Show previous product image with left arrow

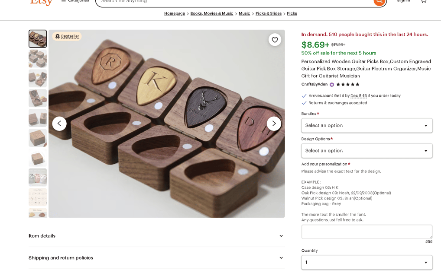[x=59, y=124]
